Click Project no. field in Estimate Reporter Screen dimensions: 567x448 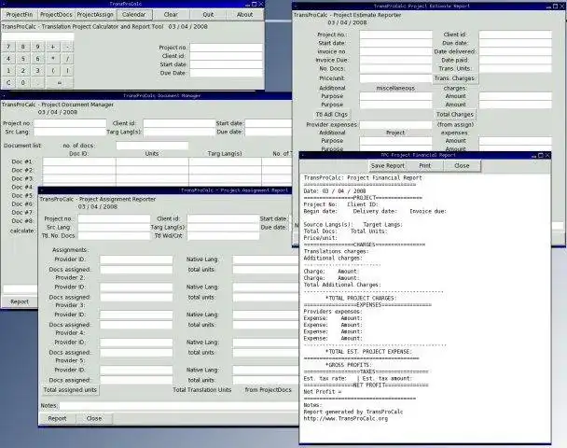click(395, 35)
